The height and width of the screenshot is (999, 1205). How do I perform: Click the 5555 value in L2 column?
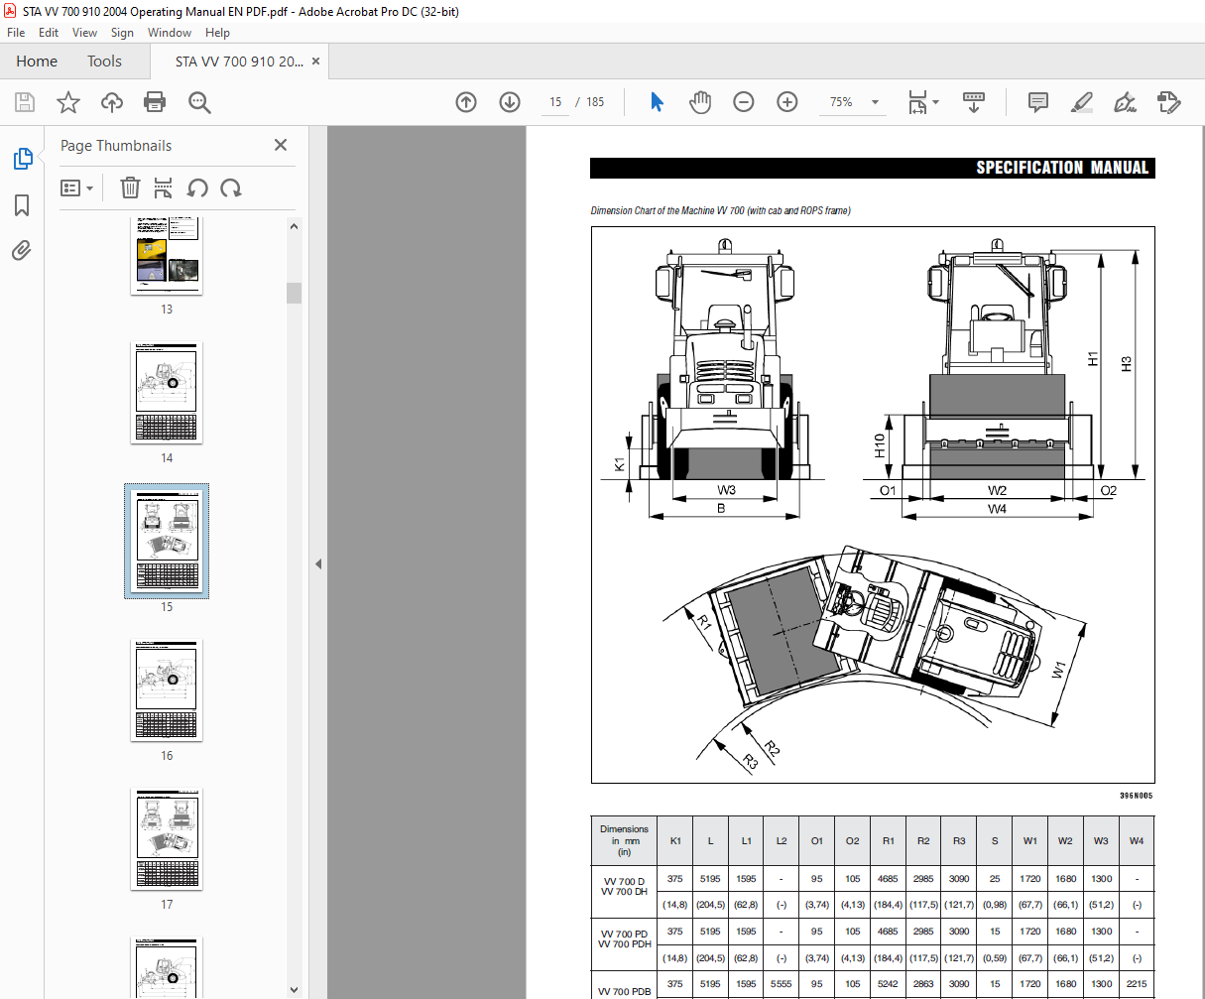[782, 984]
